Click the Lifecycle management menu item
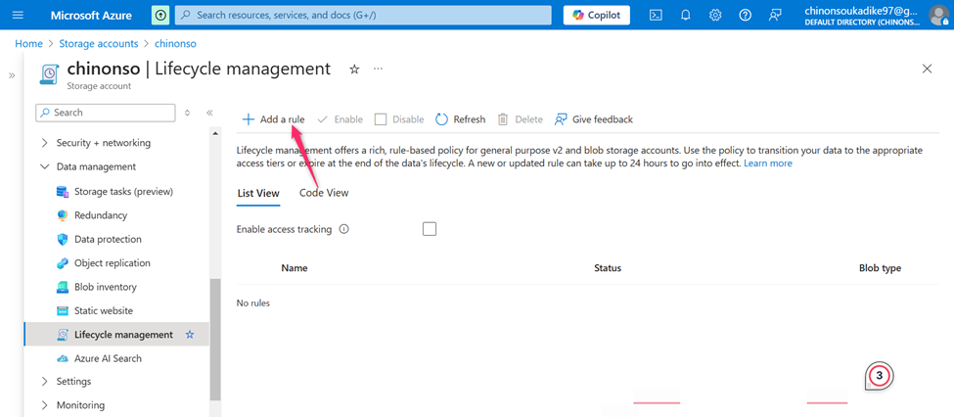 point(116,335)
